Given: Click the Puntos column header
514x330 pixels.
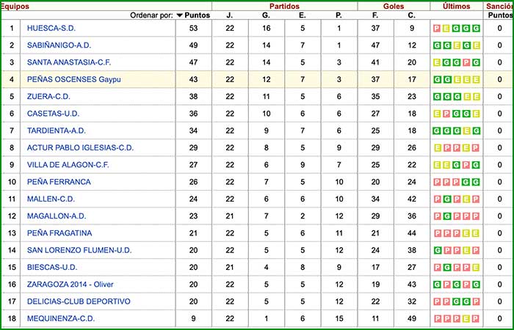Looking at the screenshot, I should tap(198, 15).
